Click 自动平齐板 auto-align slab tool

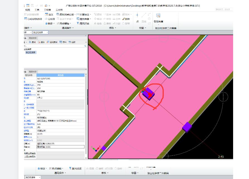pyautogui.click(x=64, y=19)
